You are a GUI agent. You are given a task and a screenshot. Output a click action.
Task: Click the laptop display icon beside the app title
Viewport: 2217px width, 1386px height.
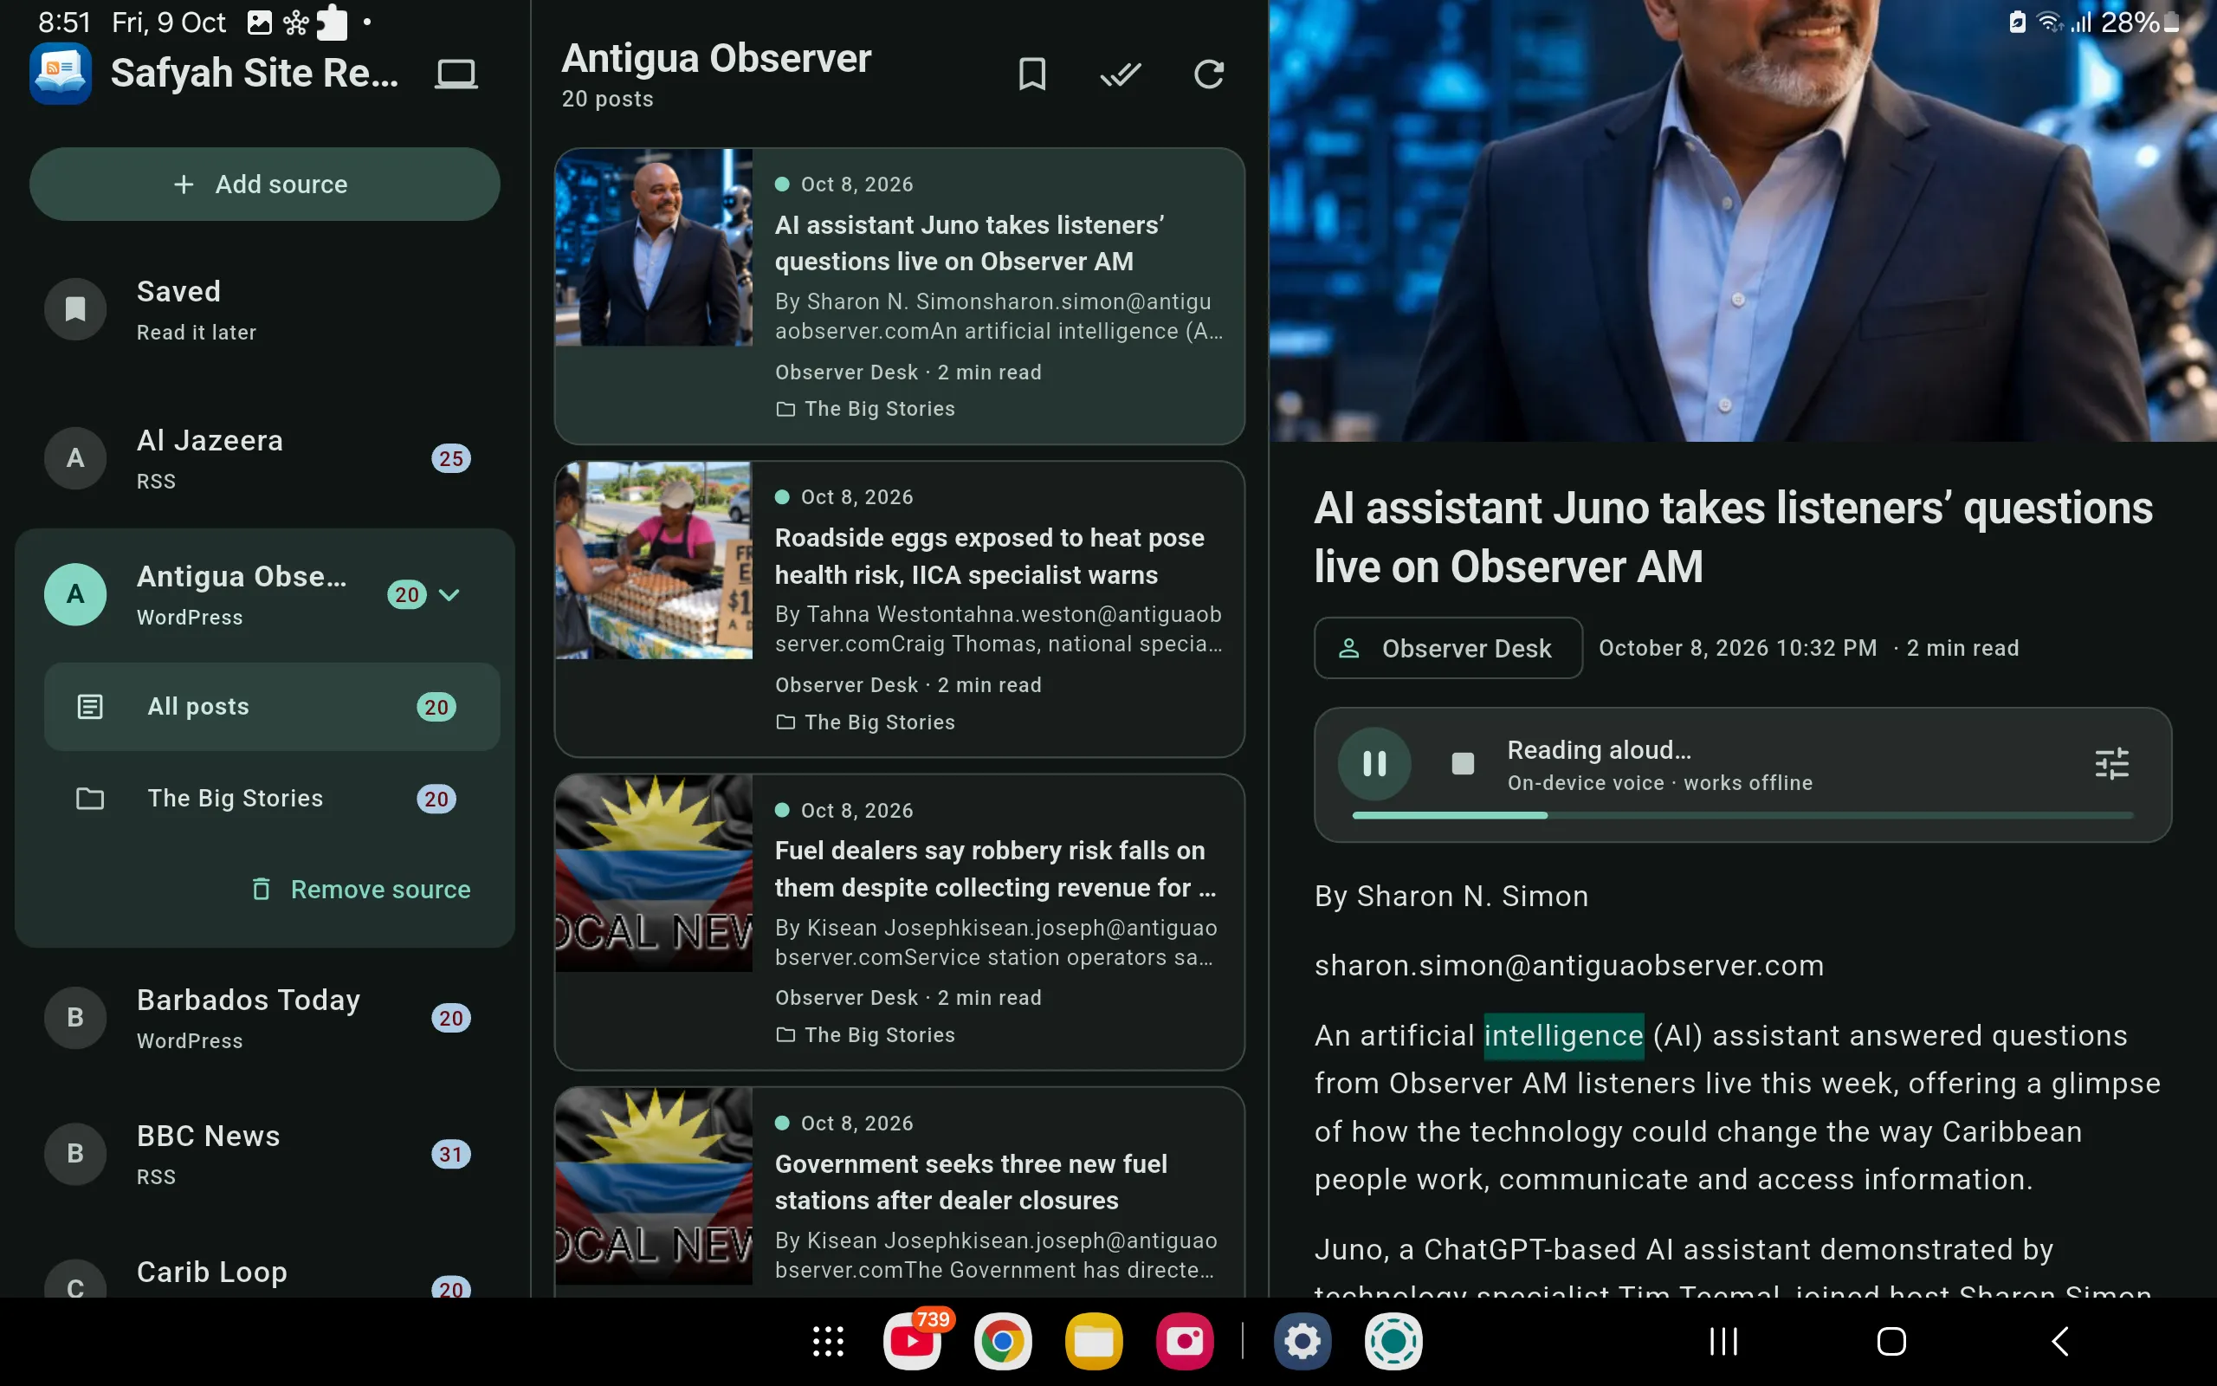tap(456, 74)
